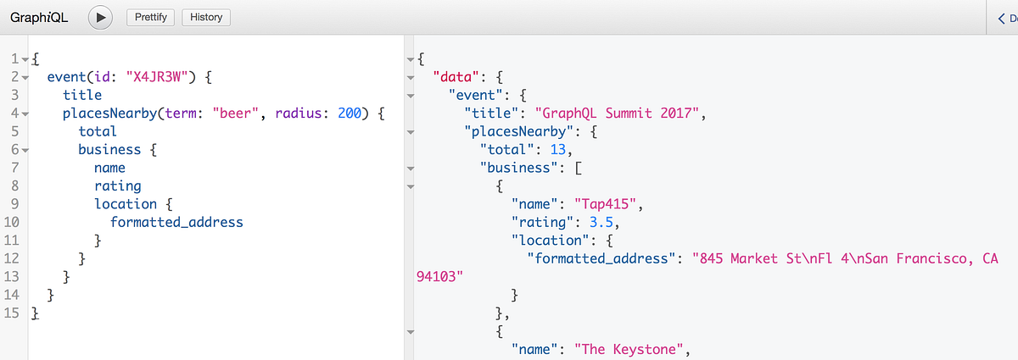Image resolution: width=1018 pixels, height=360 pixels.
Task: Click the radius value 200 in the query
Action: [350, 114]
